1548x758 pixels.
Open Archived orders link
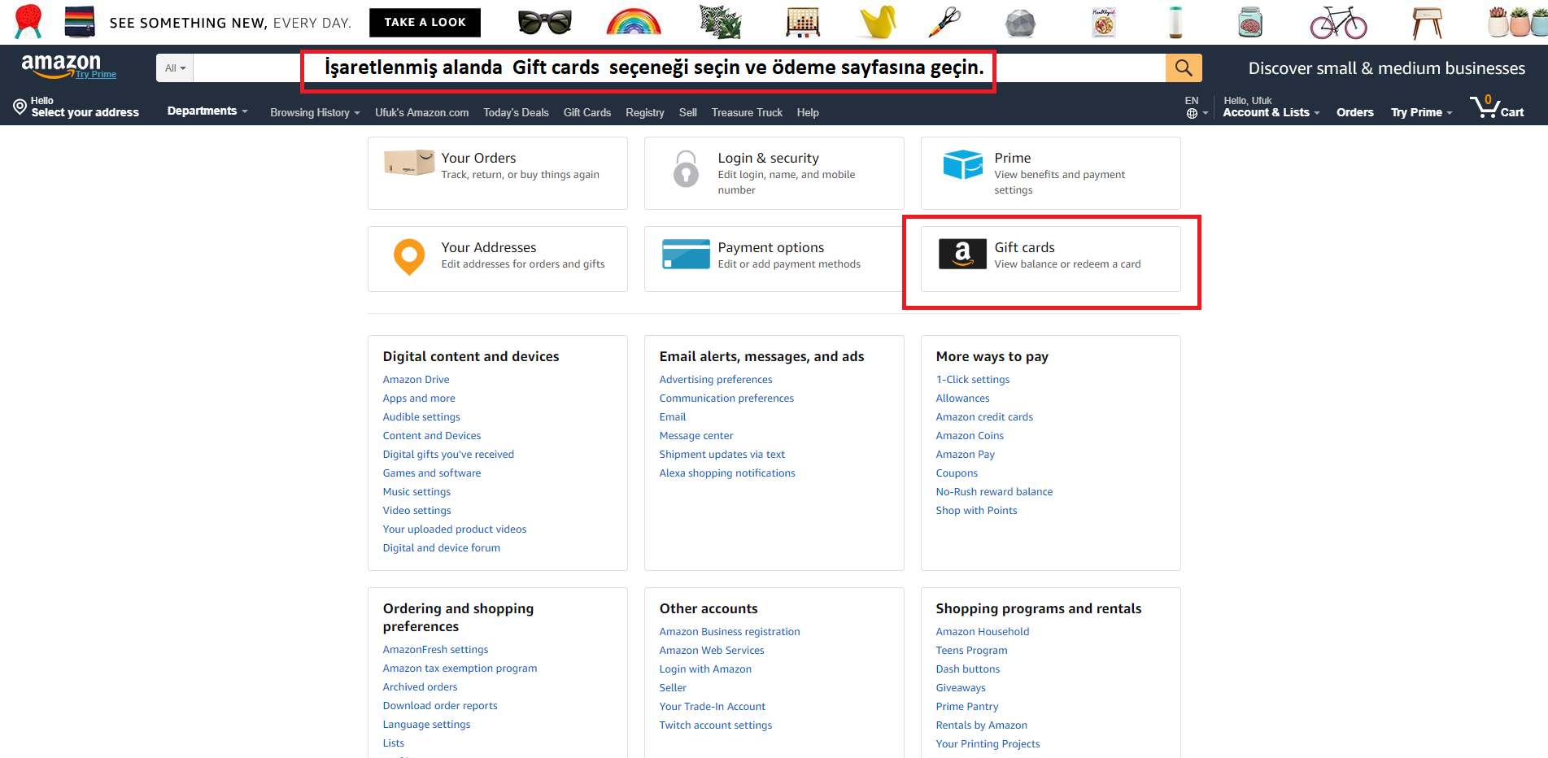[420, 687]
